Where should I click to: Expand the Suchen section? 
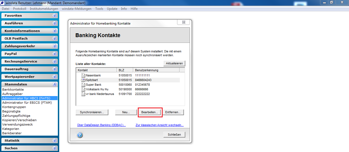[x=55, y=148]
